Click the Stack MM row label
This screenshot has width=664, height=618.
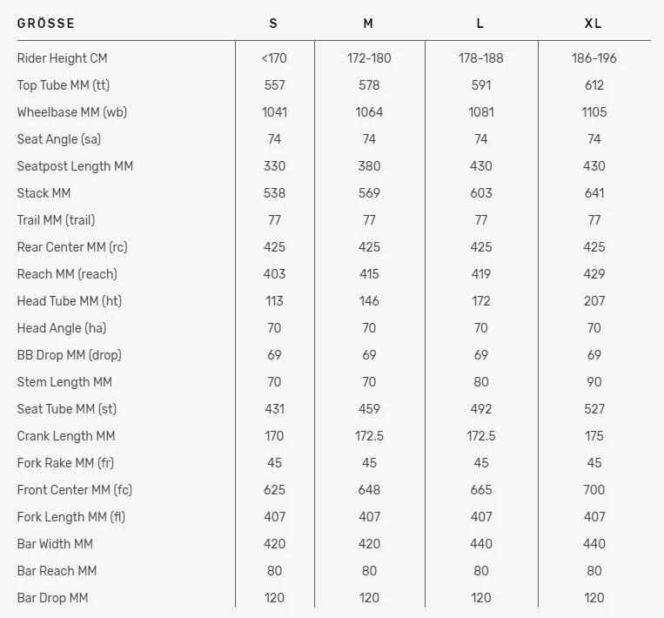44,193
